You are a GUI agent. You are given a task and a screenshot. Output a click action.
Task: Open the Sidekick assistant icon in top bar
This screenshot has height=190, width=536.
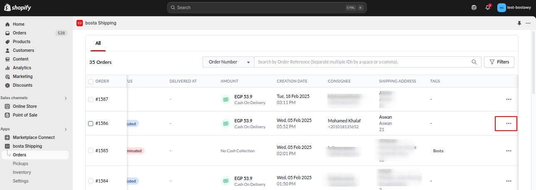(x=474, y=7)
